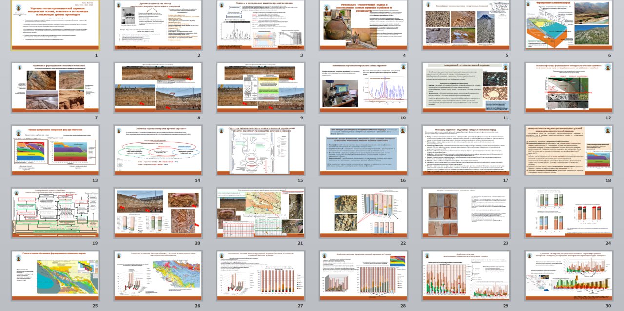Open slide 3 with the spectrum graph

pyautogui.click(x=261, y=25)
